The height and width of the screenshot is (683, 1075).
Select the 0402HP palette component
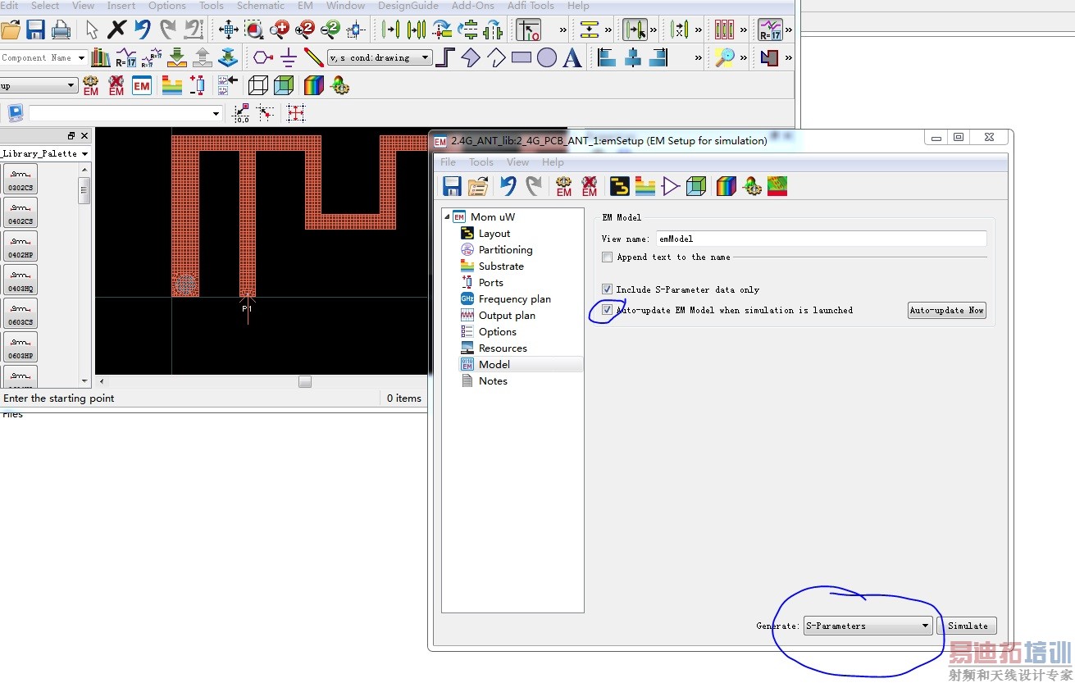tap(20, 246)
